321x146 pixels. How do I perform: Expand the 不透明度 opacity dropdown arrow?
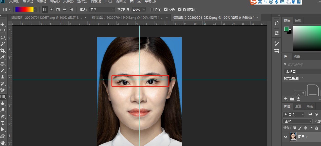click(x=144, y=10)
